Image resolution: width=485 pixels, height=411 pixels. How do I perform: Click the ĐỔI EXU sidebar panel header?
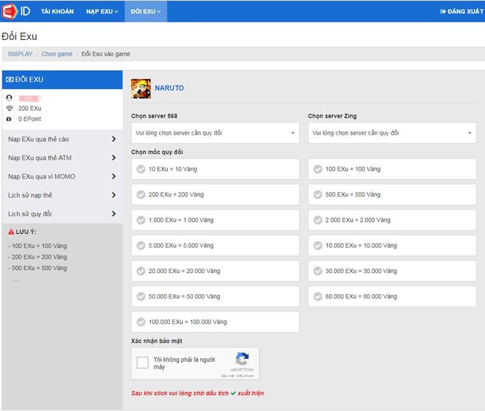pyautogui.click(x=62, y=80)
